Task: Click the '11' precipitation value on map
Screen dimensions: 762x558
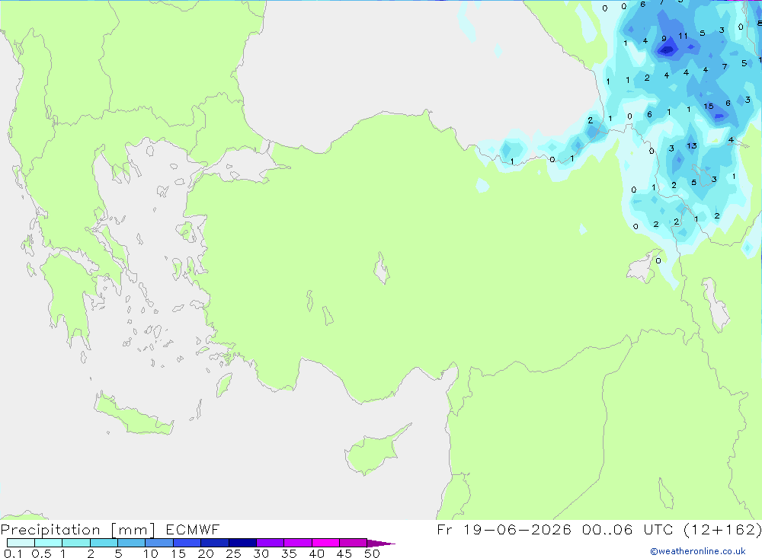Action: click(x=683, y=36)
